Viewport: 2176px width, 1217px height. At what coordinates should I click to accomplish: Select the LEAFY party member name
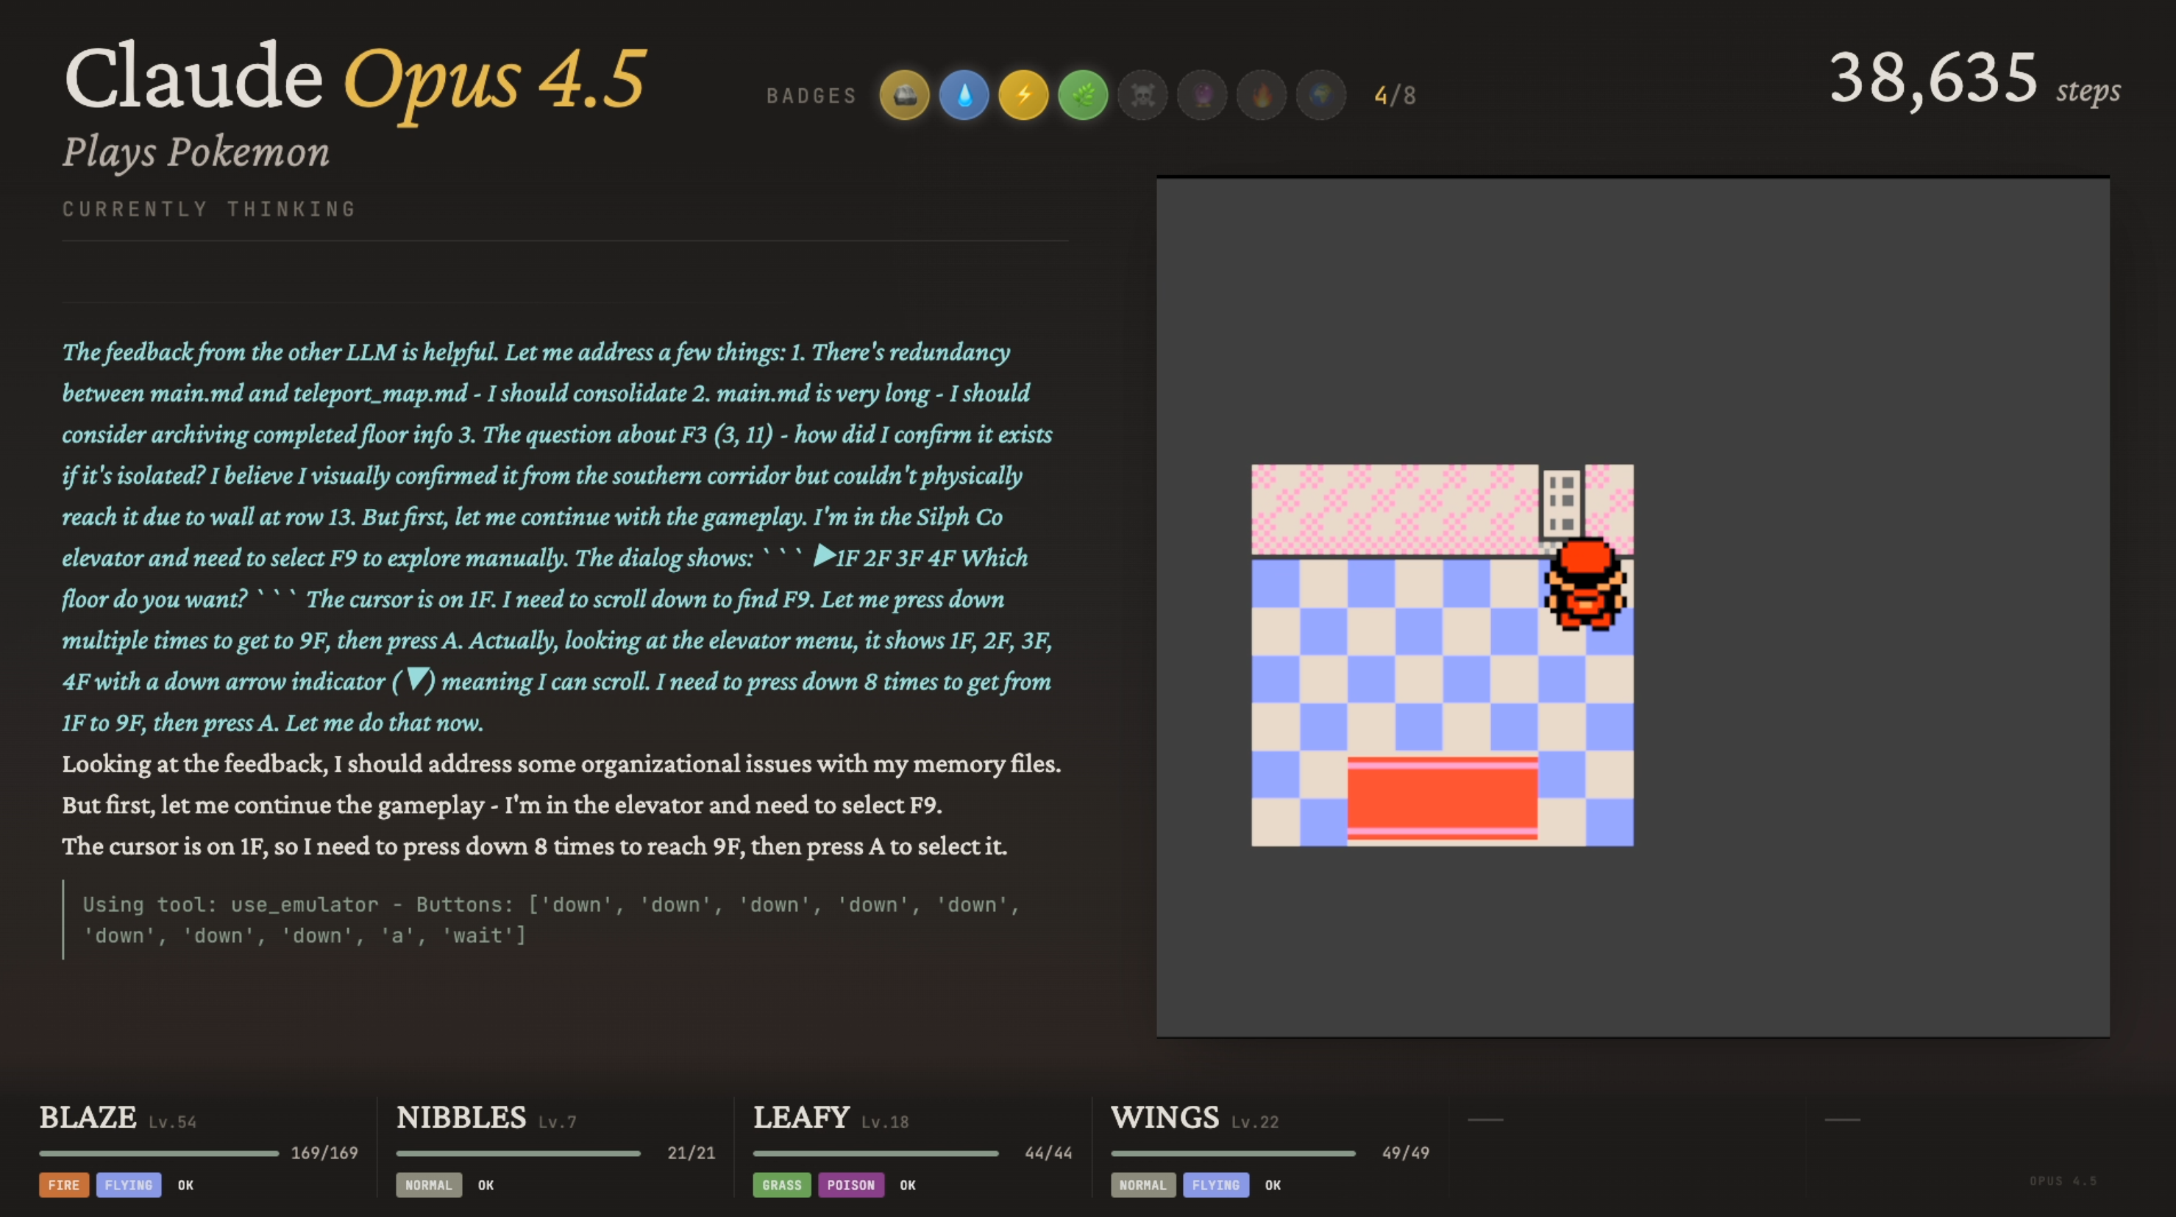pyautogui.click(x=801, y=1117)
